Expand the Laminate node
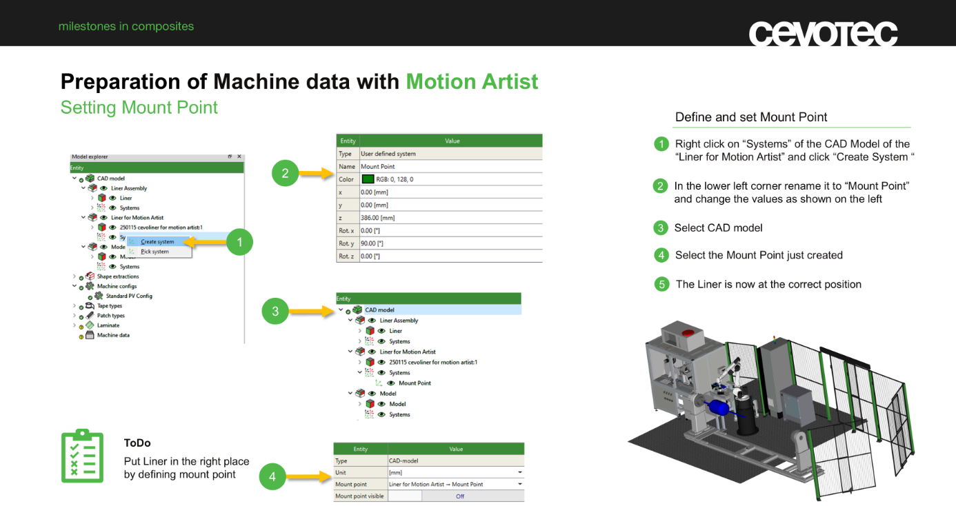This screenshot has width=956, height=506. (74, 325)
